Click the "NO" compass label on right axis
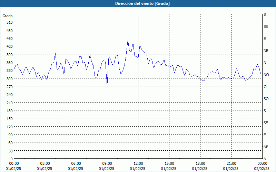This screenshot has height=172, width=276. (x=266, y=75)
